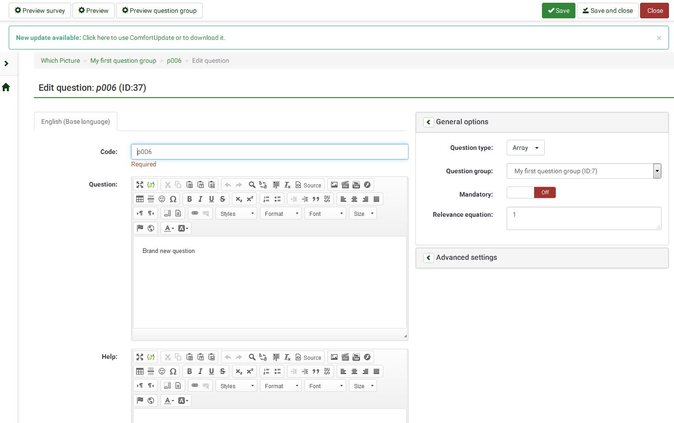The image size is (674, 423).
Task: Open My first question group breadcrumb
Action: click(123, 60)
